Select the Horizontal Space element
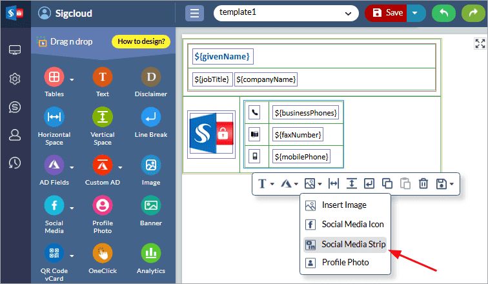This screenshot has width=488, height=284. (x=54, y=117)
